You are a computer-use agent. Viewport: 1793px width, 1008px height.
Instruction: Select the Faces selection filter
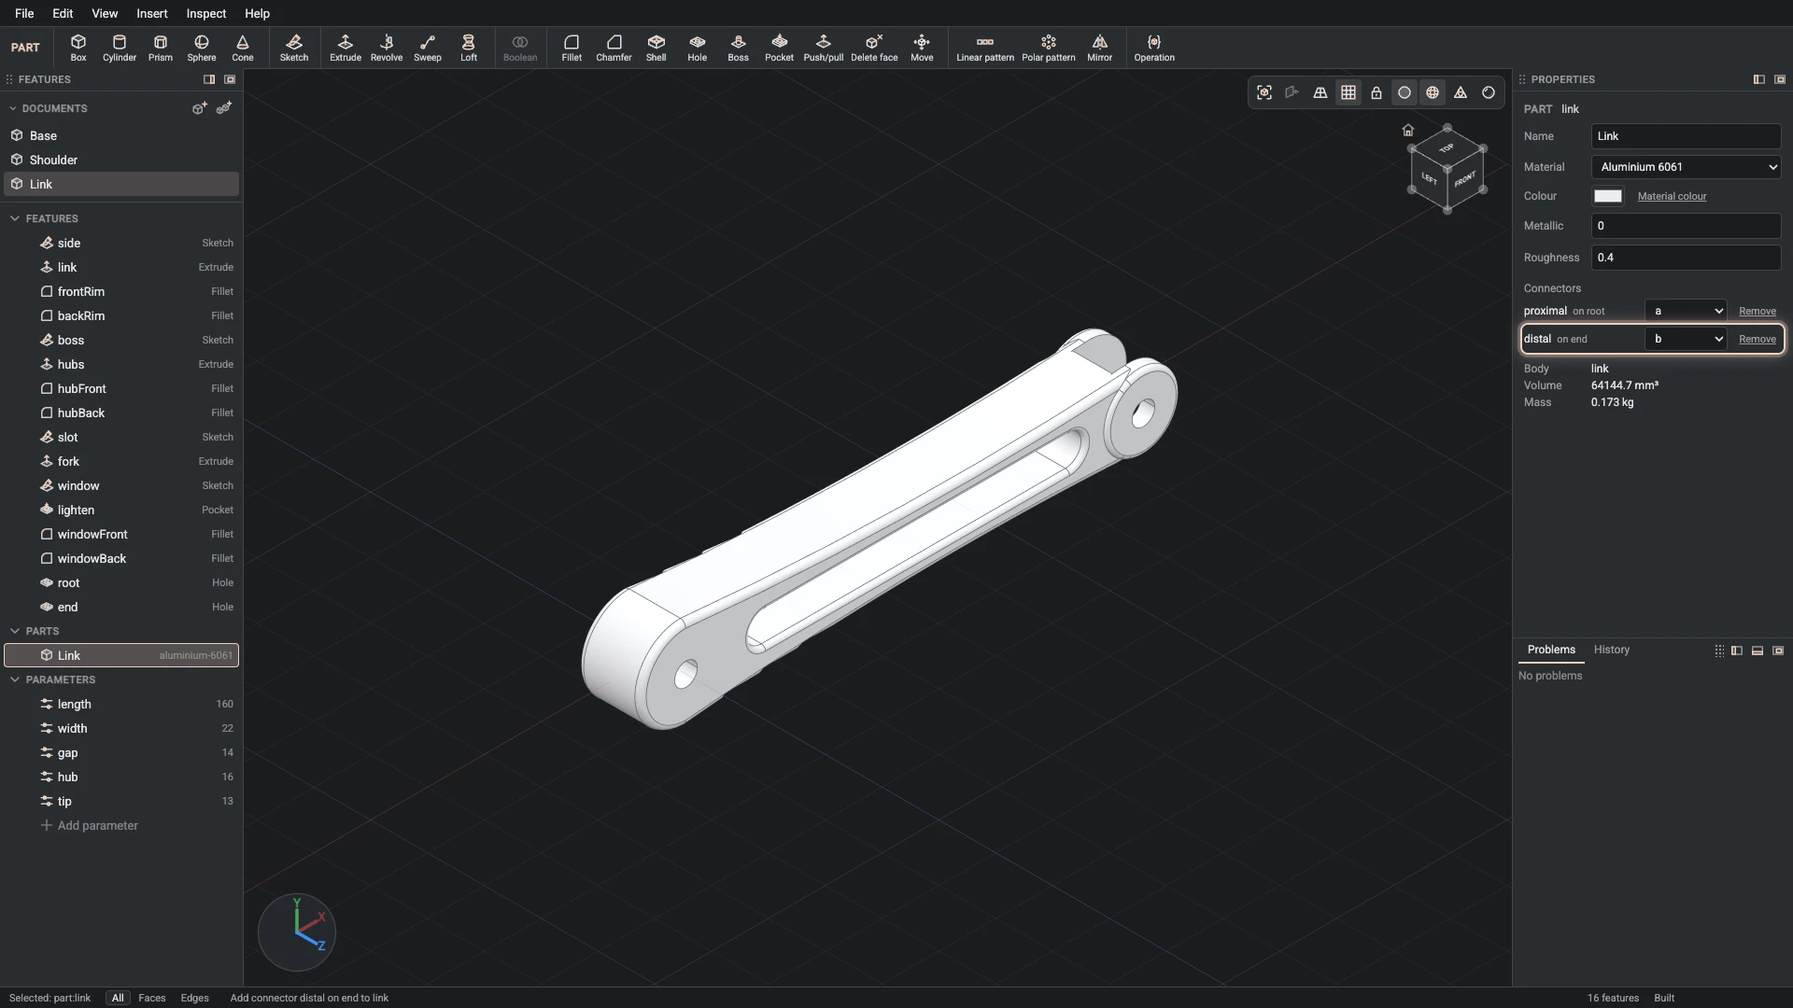[x=151, y=998]
